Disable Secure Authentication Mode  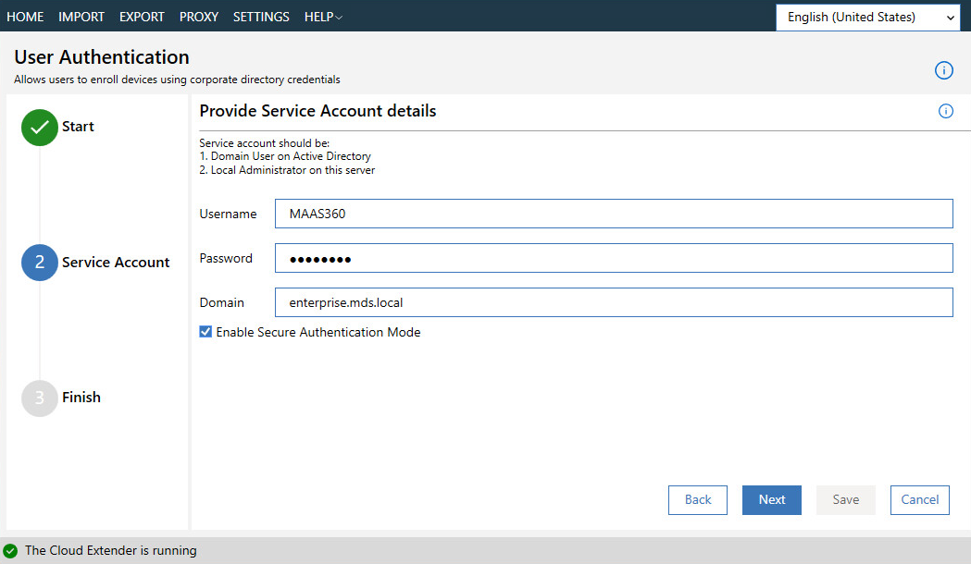pyautogui.click(x=205, y=332)
